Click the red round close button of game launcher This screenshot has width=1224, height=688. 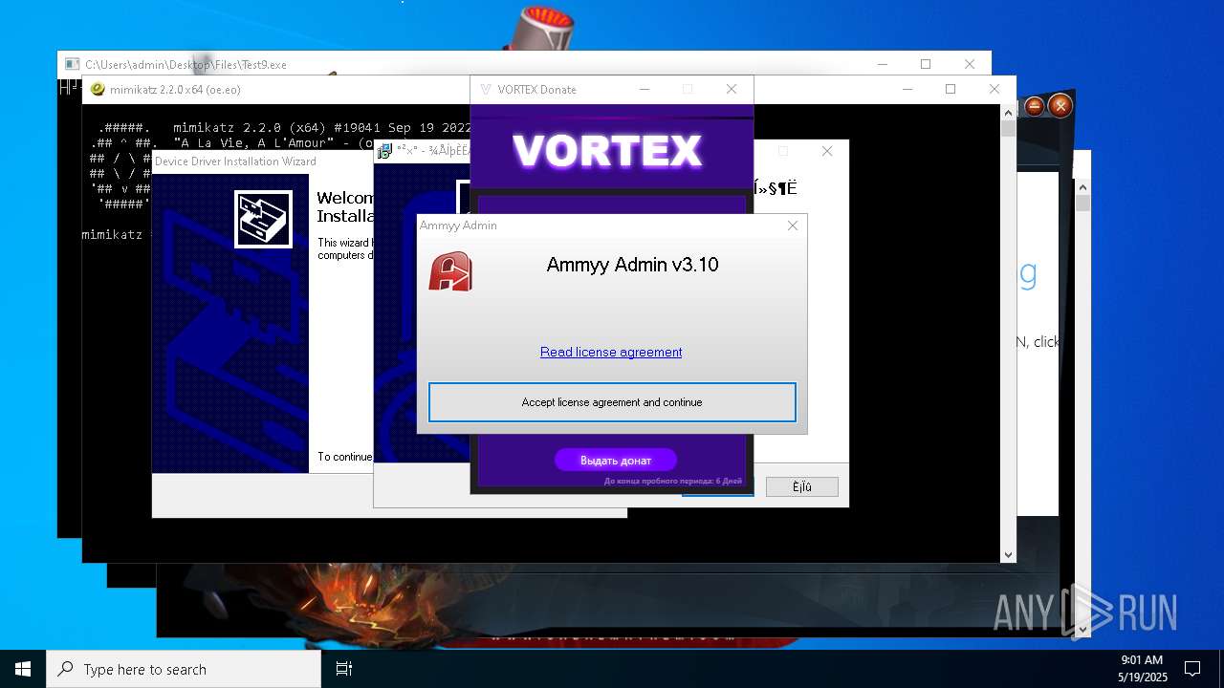(1060, 106)
